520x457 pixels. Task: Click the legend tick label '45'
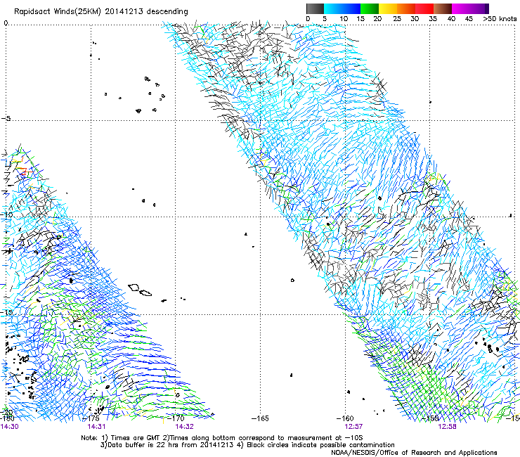pos(469,19)
